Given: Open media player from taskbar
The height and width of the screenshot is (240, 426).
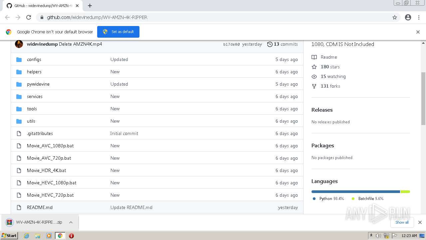Looking at the screenshot, I should click(49, 236).
